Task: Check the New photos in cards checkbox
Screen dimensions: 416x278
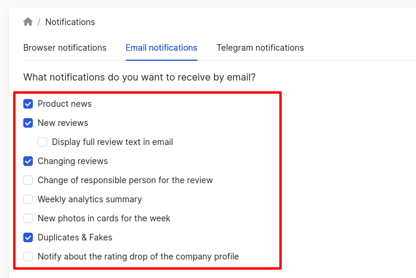Action: coord(28,218)
